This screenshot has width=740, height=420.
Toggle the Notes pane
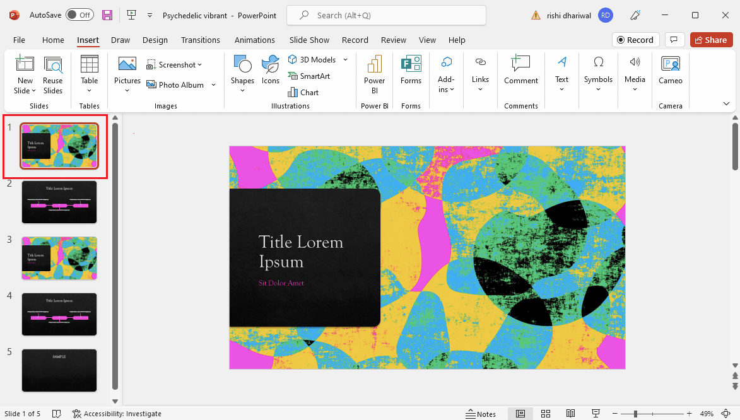click(481, 414)
